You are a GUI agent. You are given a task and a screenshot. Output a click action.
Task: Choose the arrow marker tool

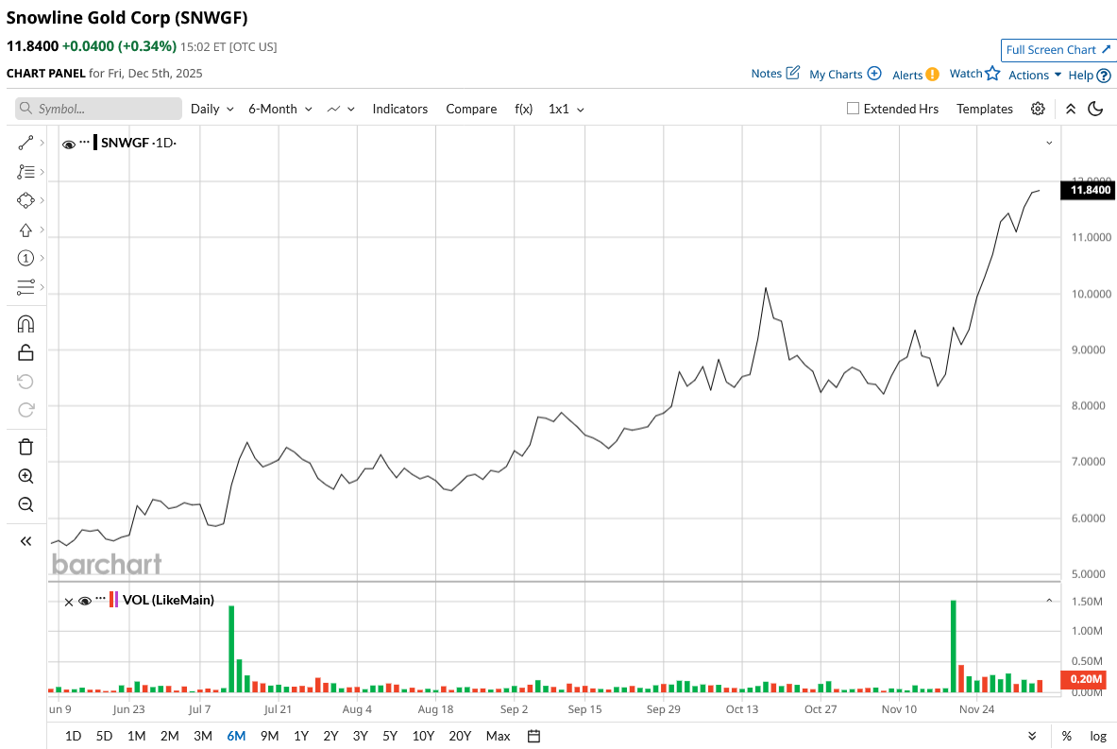pos(25,230)
